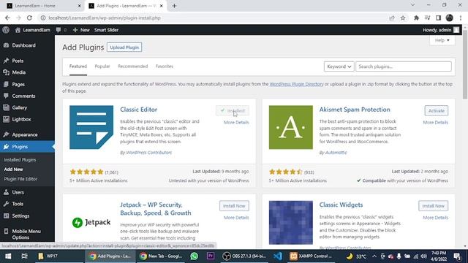Open the New content menu in admin bar

click(x=81, y=30)
